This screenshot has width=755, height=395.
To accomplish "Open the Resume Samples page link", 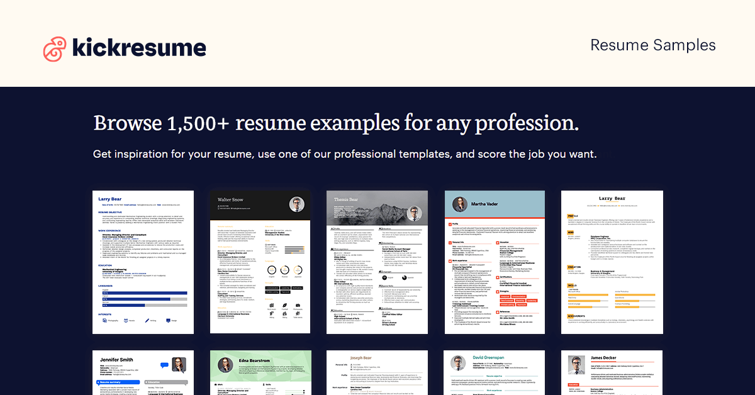I will (653, 45).
